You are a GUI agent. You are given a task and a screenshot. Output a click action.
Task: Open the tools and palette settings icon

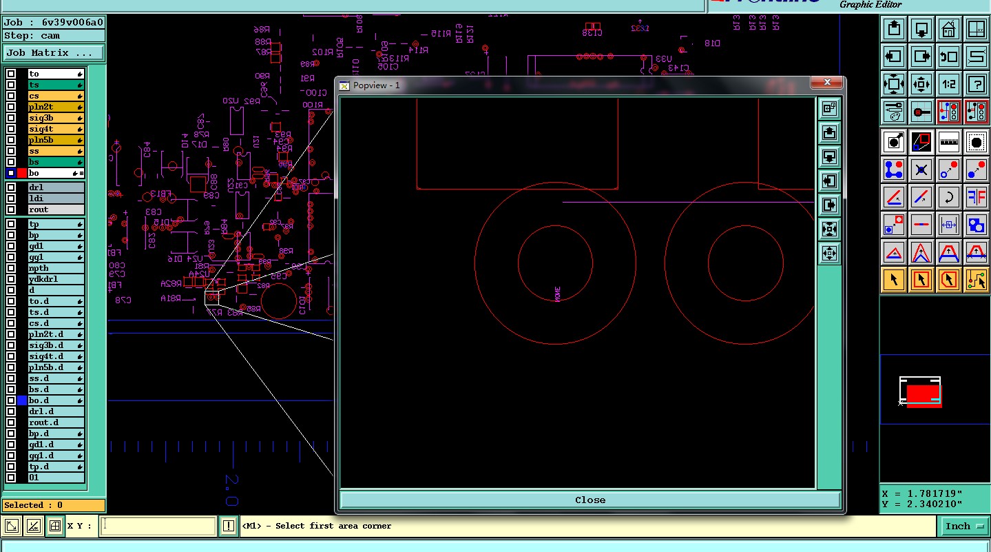tap(894, 111)
